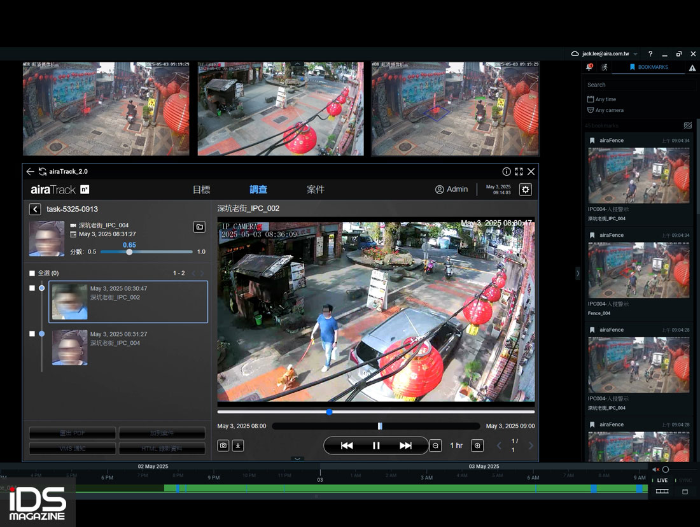
Task: Take a snapshot with the camera icon
Action: (x=223, y=446)
